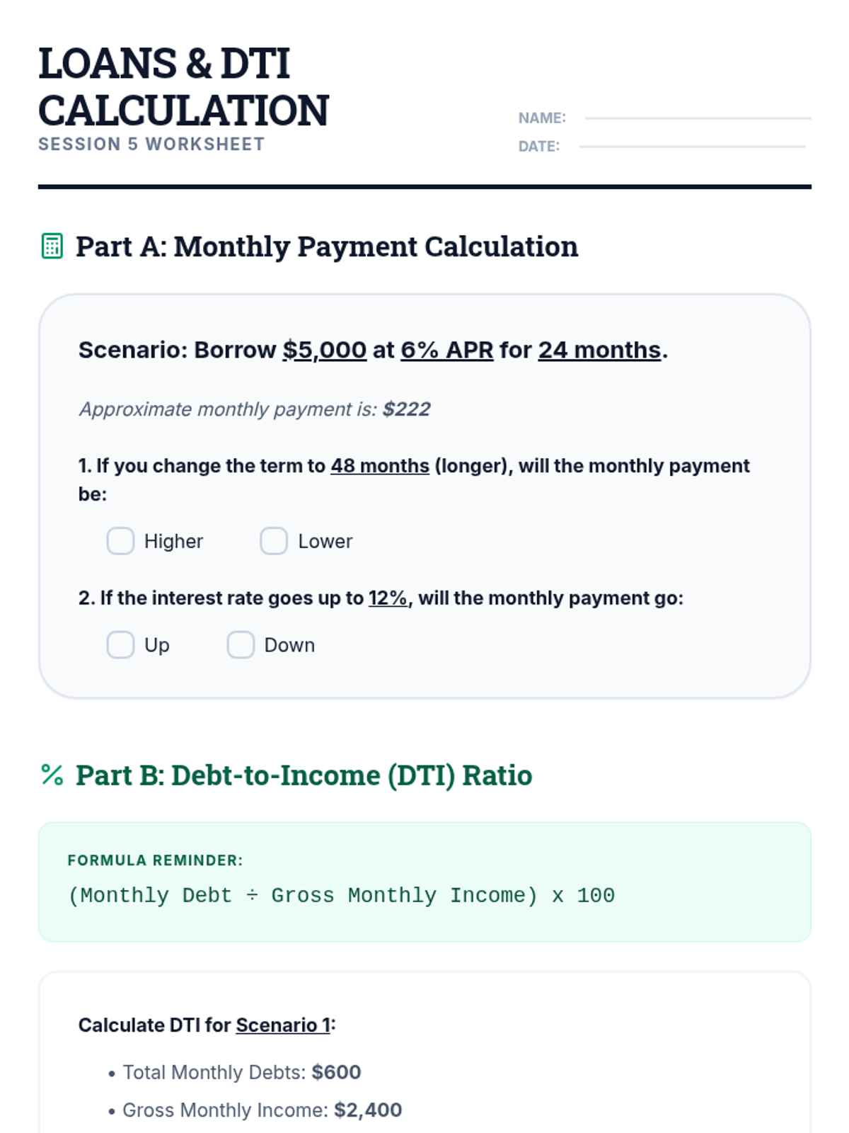This screenshot has height=1133, width=849.
Task: Click the Loans & DTI Calculation title
Action: (184, 86)
